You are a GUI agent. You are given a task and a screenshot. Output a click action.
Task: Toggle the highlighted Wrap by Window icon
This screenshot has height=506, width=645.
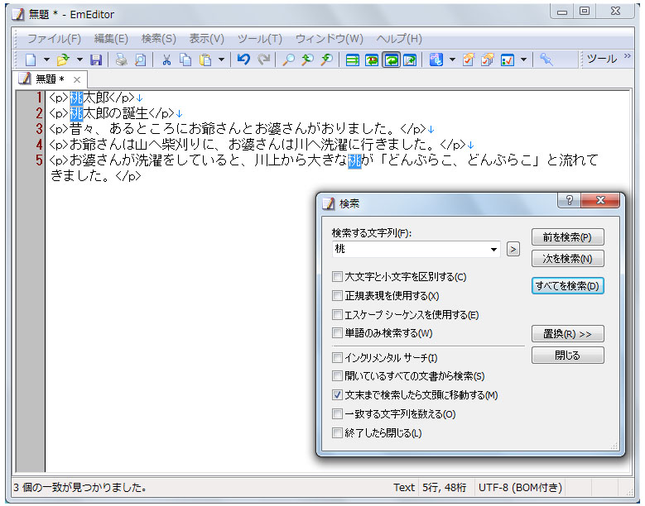391,60
